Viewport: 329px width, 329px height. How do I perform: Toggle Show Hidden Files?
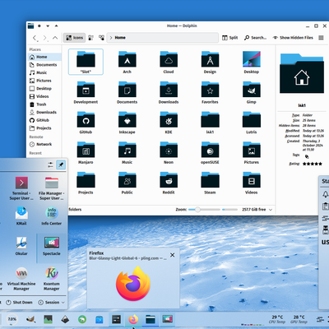coord(293,38)
